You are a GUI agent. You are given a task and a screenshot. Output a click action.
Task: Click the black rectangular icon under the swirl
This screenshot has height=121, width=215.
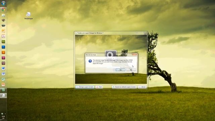(3, 26)
